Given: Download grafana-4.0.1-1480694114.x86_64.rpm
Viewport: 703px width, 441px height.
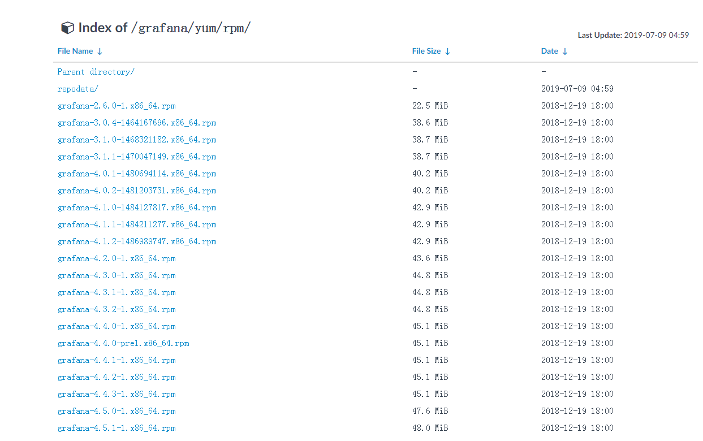Looking at the screenshot, I should click(x=137, y=174).
